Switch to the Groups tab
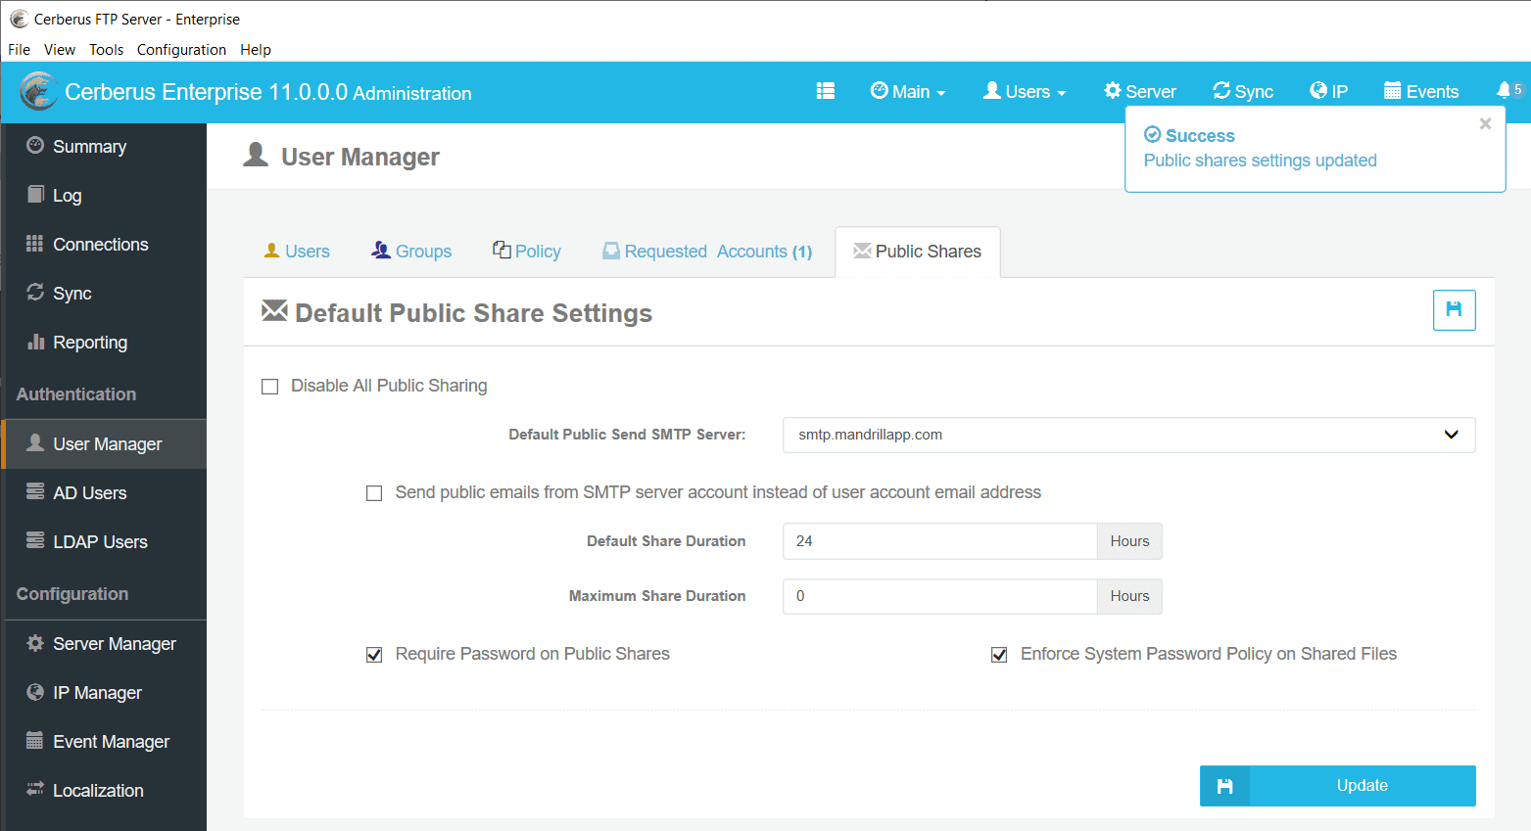The height and width of the screenshot is (831, 1531). tap(411, 252)
